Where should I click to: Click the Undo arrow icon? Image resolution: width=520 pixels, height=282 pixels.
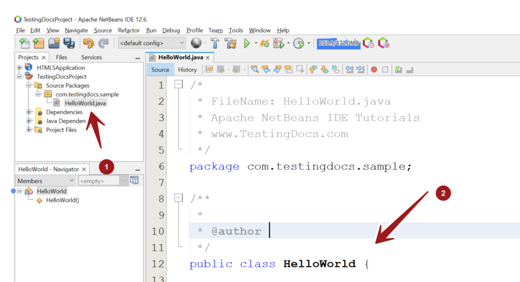[88, 44]
